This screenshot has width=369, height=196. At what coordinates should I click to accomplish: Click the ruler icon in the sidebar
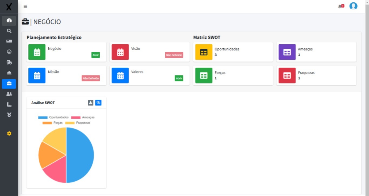click(9, 104)
